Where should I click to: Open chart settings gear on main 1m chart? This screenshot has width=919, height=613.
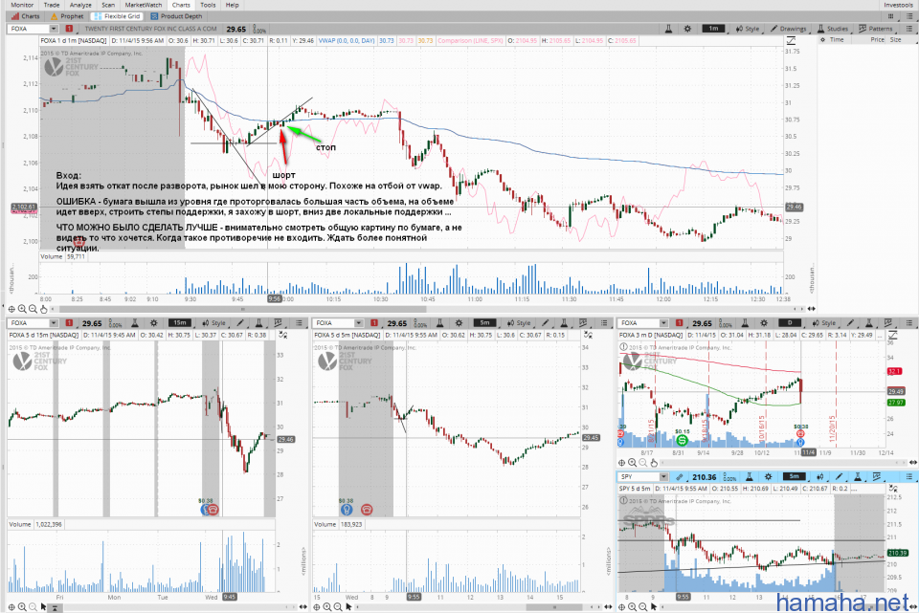[x=687, y=29]
